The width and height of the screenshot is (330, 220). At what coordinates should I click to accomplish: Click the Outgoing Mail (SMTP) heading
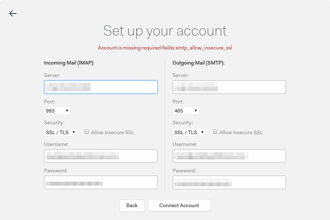(x=198, y=63)
